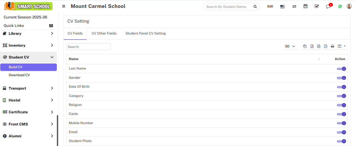
Task: Click the CV fields Search box
Action: (88, 47)
